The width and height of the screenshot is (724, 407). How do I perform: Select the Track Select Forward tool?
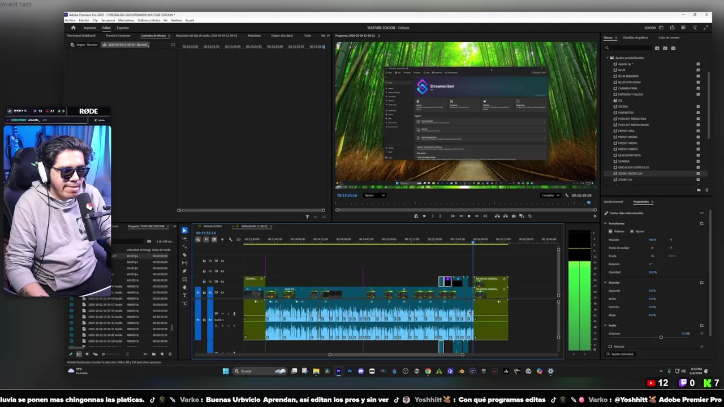click(184, 239)
